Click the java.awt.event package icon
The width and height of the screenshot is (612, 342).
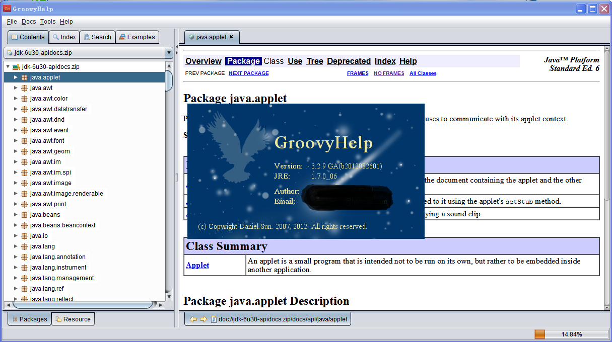(x=24, y=130)
